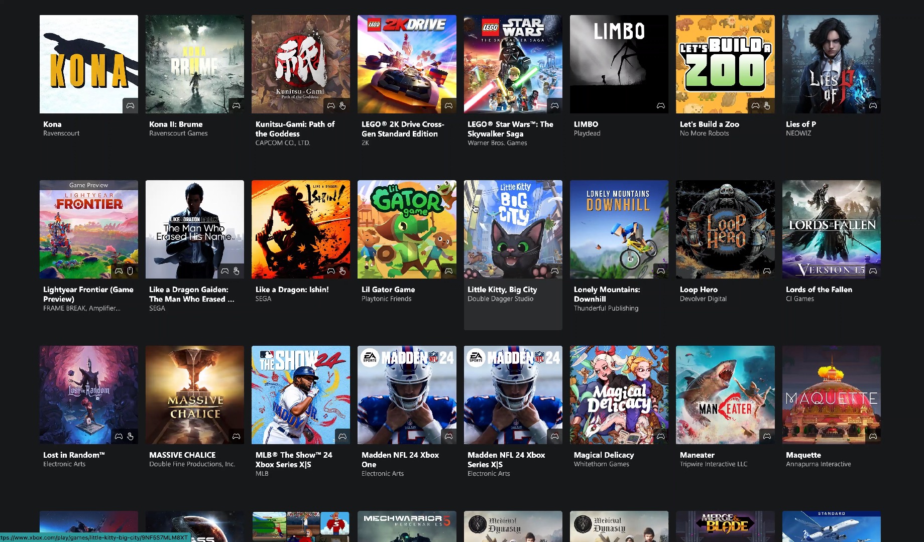
Task: Click the touch icon on Kunitsu-Gami cover
Action: coord(342,106)
